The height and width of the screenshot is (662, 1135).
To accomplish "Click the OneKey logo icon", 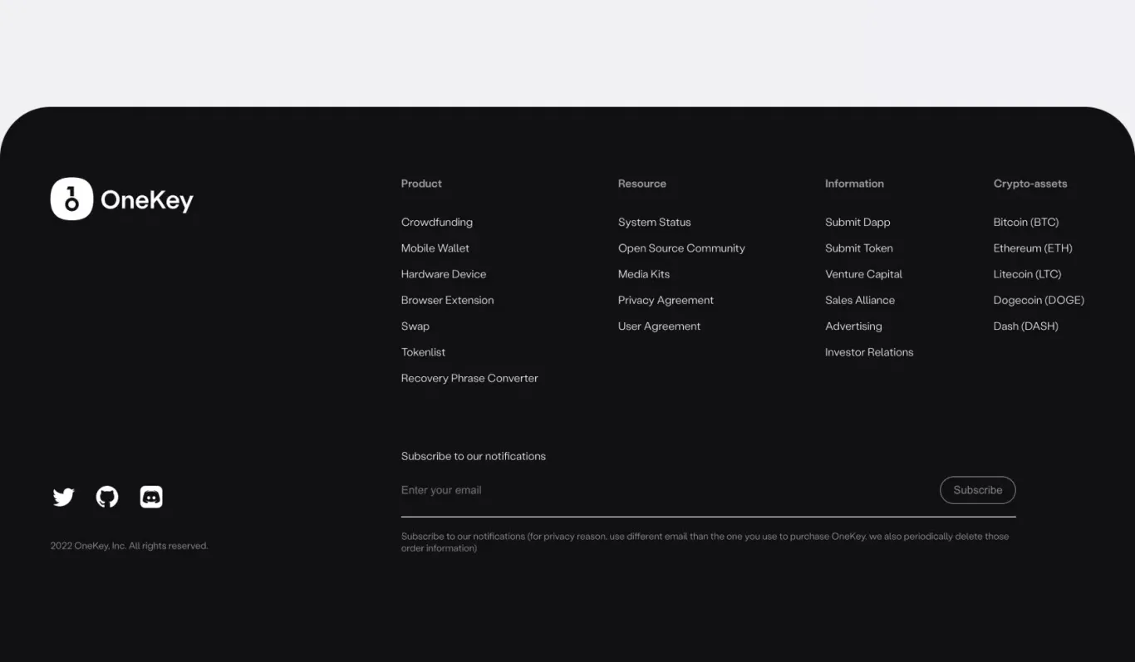I will click(x=71, y=199).
